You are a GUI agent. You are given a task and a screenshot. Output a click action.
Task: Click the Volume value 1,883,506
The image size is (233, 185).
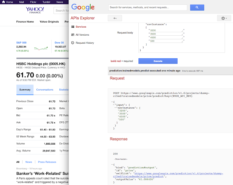coord(50,144)
